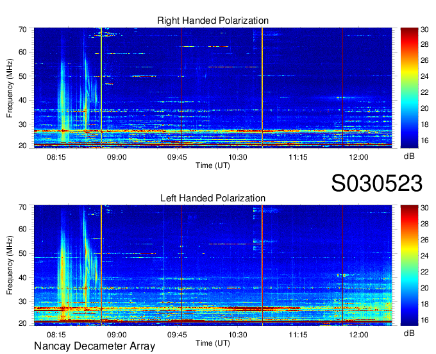
Task: Click the dB unit label under the top colorbar
Action: 409,156
